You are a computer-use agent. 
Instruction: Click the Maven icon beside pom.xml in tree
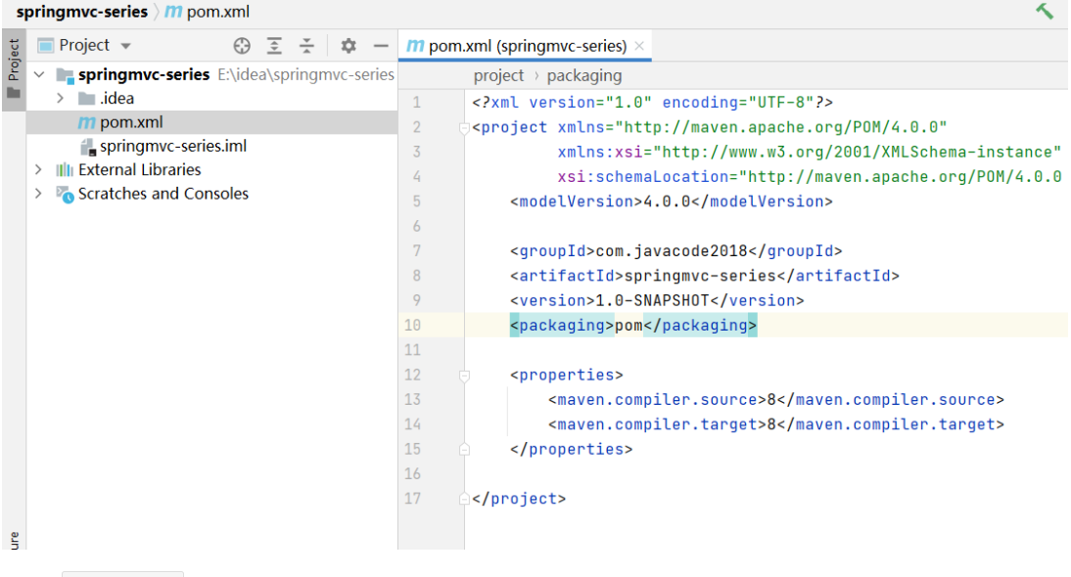(87, 122)
